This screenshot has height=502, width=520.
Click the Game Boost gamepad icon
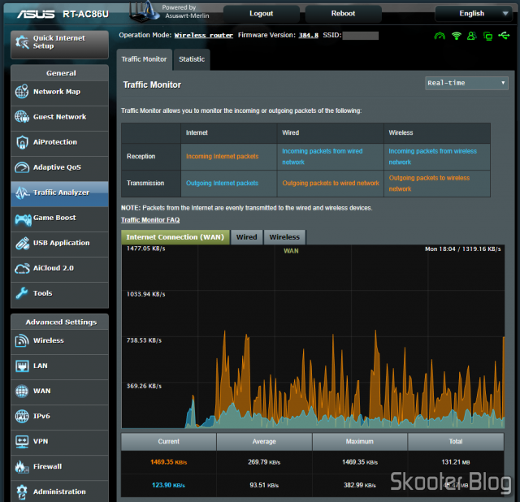point(23,219)
